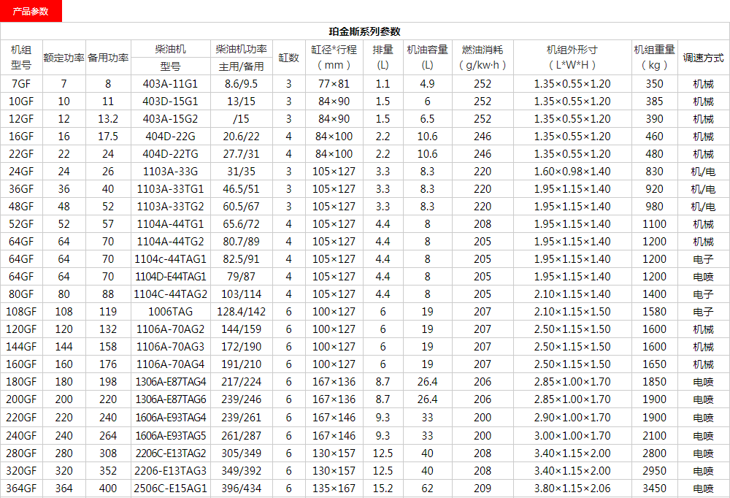Select the 燃油消耗 column header
The height and width of the screenshot is (498, 730).
[482, 58]
